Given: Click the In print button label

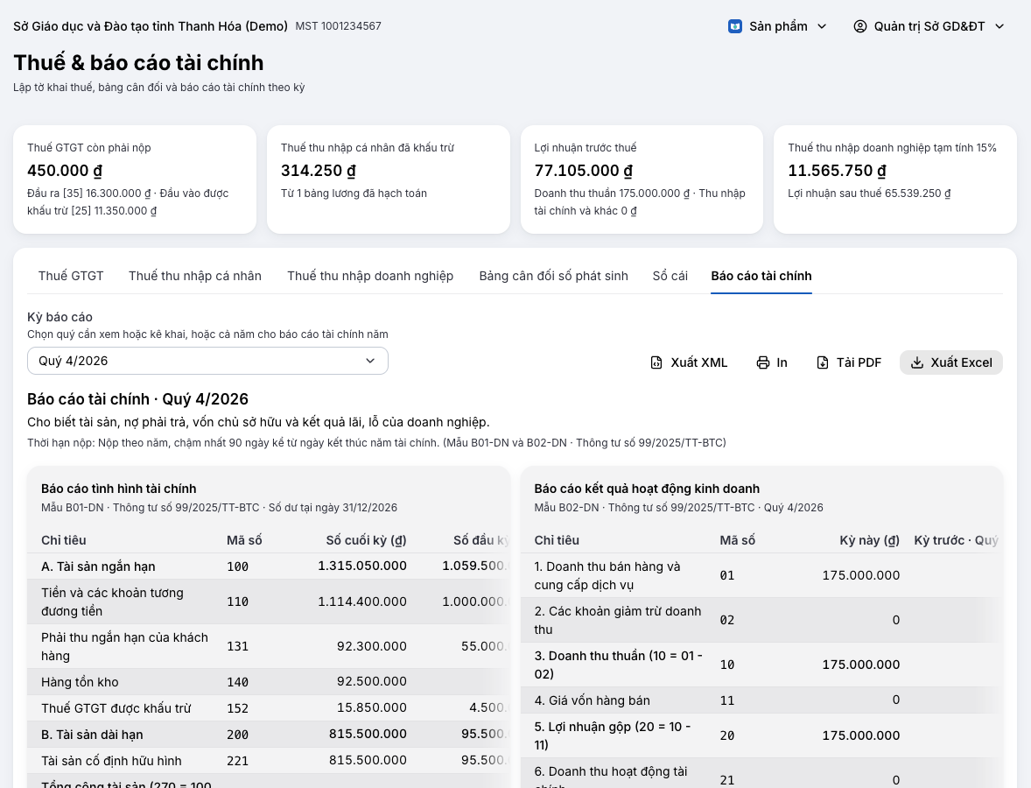Looking at the screenshot, I should coord(782,362).
